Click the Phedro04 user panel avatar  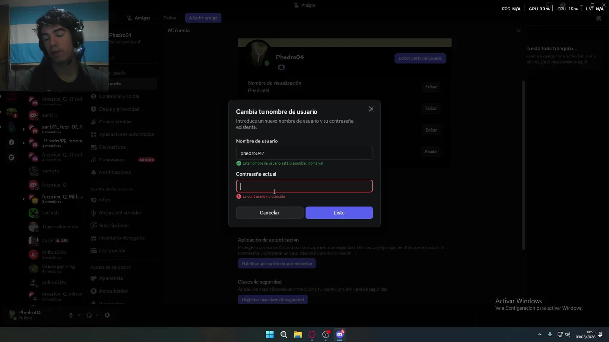[12, 314]
